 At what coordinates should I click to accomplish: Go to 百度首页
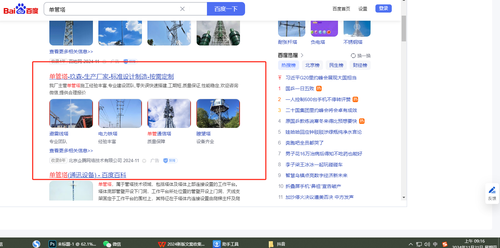(x=341, y=9)
